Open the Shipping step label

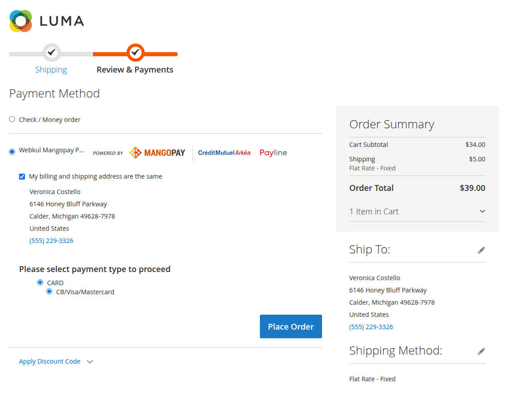click(x=51, y=69)
